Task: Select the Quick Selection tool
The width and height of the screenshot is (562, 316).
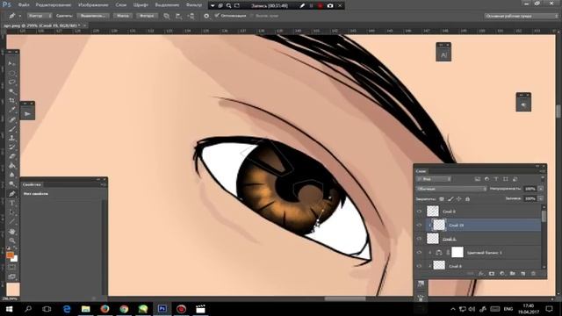Action: [11, 91]
